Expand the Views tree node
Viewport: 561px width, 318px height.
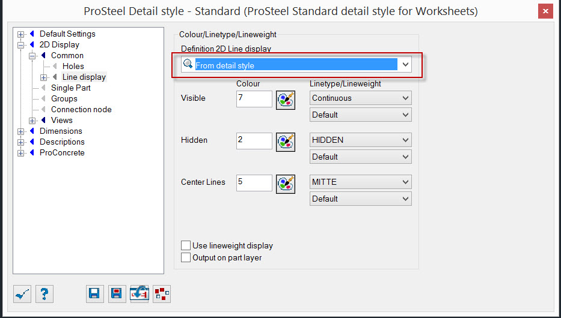(x=32, y=121)
